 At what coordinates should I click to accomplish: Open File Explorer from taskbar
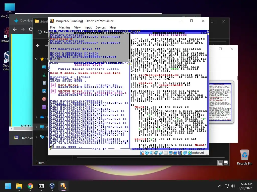19,186
